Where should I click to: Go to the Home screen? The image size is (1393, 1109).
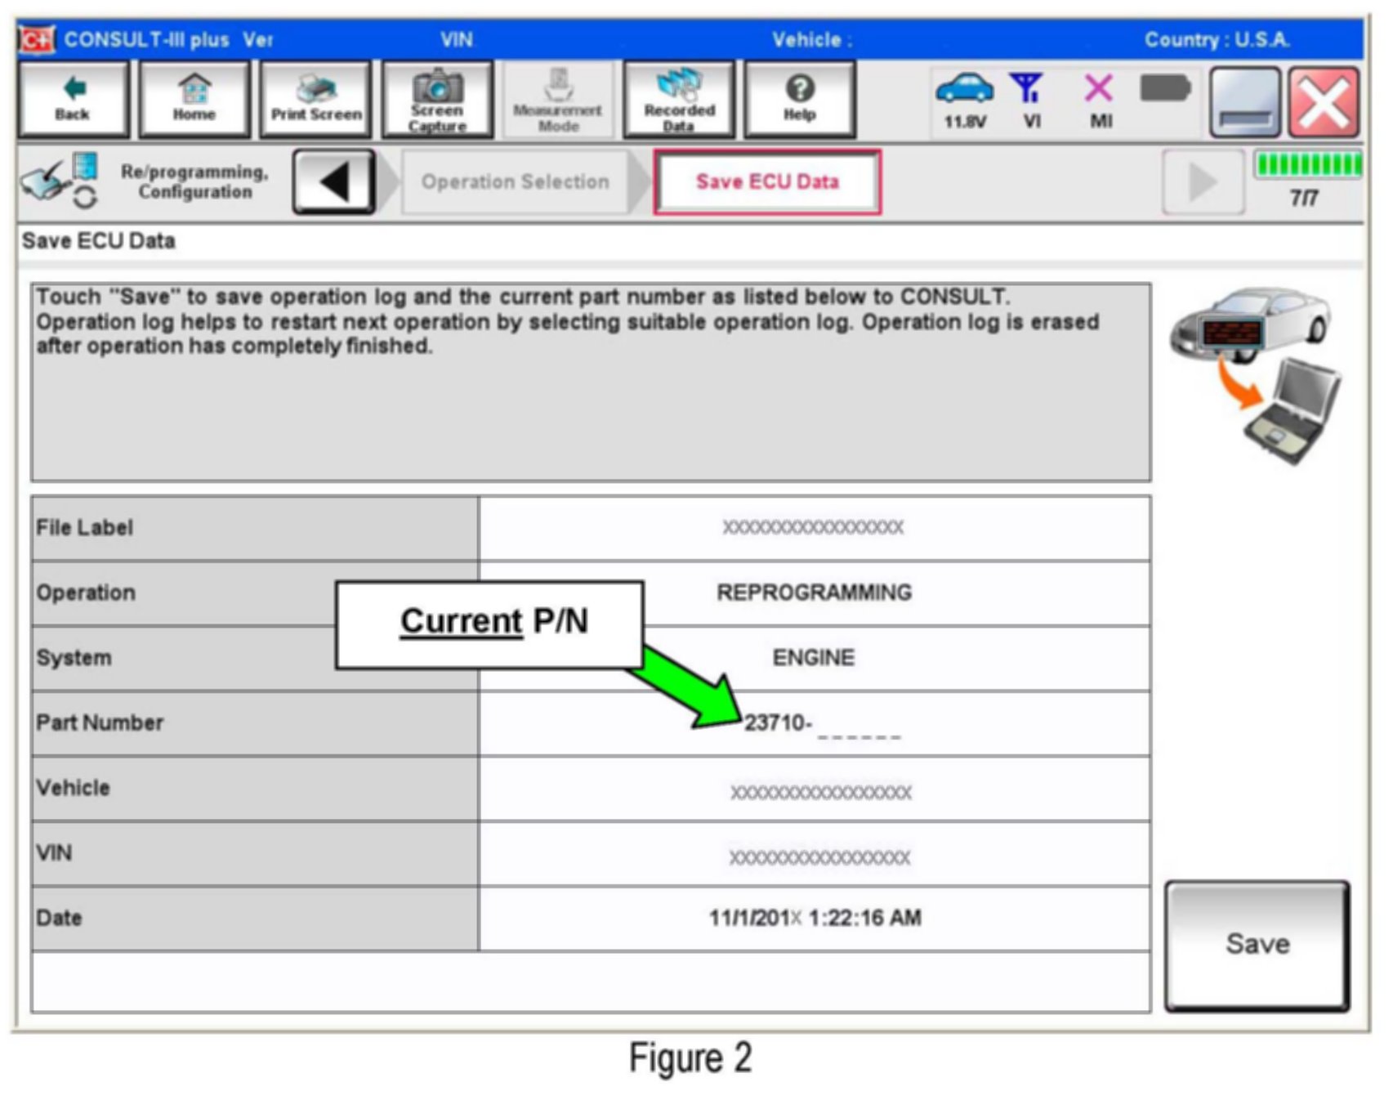194,100
